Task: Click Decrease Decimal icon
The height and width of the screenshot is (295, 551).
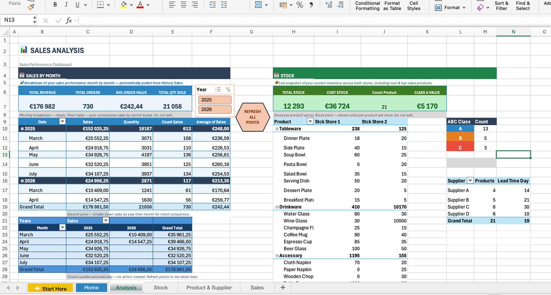Action: click(x=340, y=5)
